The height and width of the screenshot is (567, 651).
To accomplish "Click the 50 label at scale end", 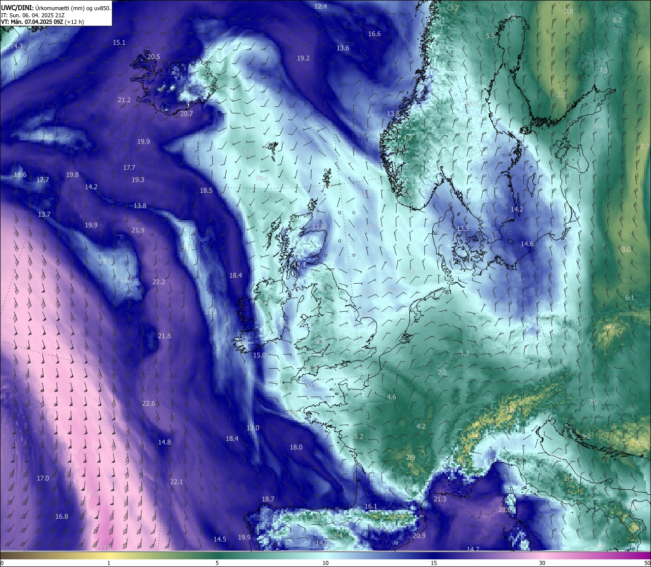I will [x=646, y=563].
